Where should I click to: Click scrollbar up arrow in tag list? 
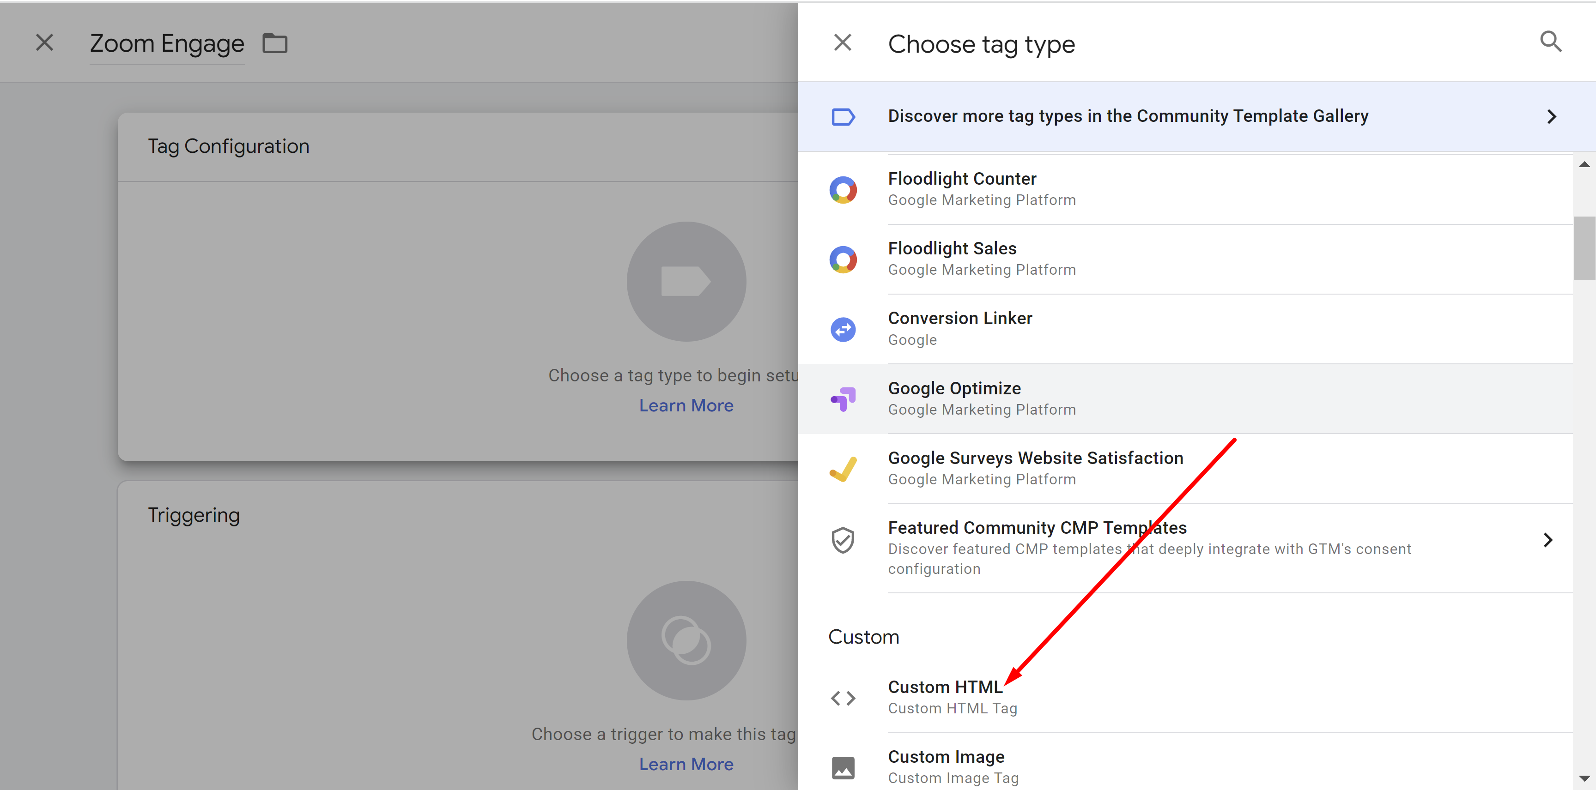1584,164
